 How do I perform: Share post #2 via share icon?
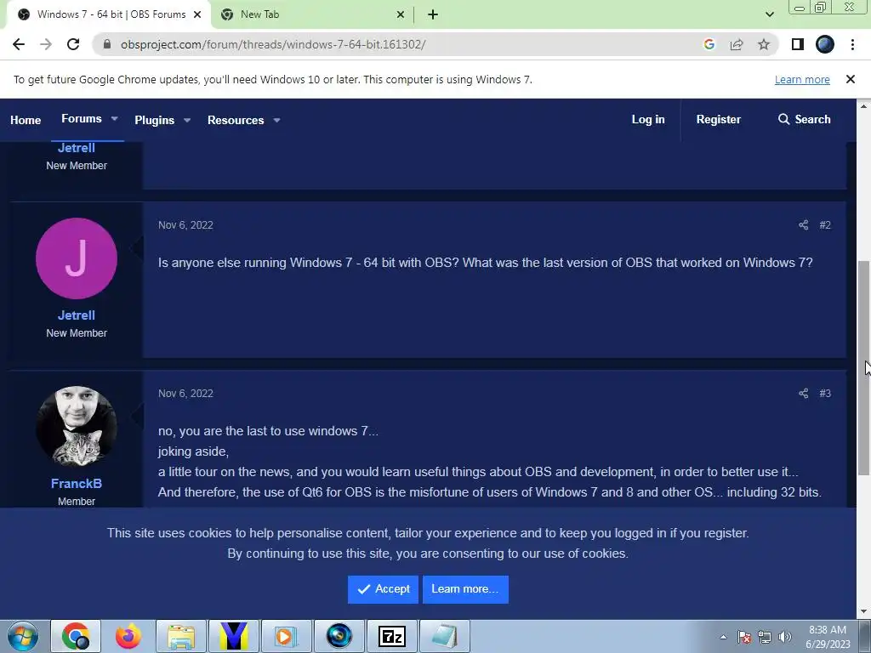coord(803,224)
